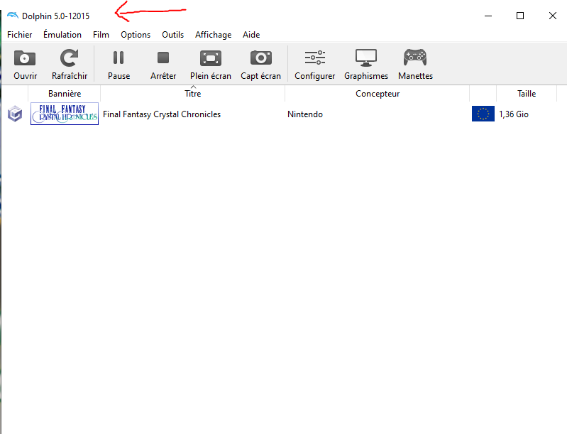The image size is (567, 434).
Task: Sort games by Concepteur column header
Action: click(x=378, y=94)
